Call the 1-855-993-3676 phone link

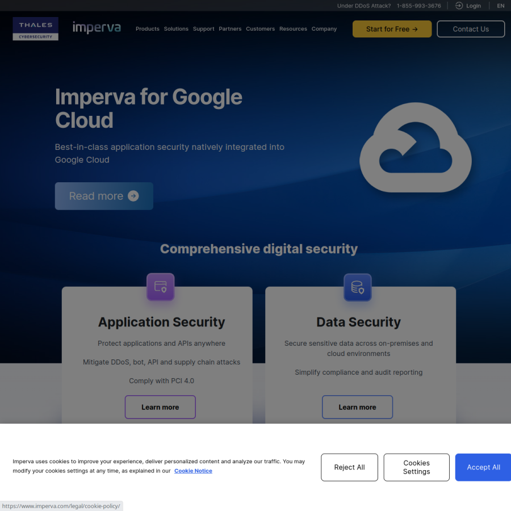click(419, 6)
